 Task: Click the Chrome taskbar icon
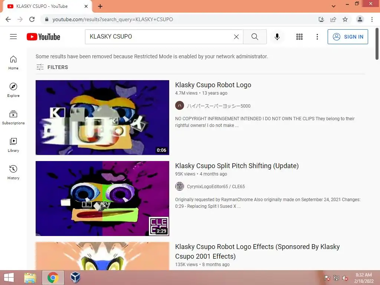pyautogui.click(x=53, y=278)
